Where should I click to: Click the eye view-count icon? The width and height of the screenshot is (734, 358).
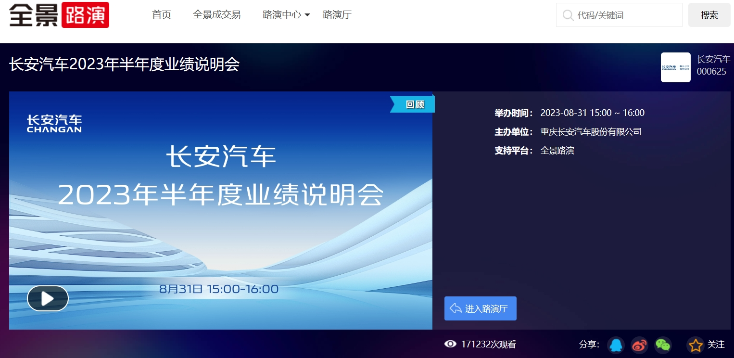click(x=450, y=344)
